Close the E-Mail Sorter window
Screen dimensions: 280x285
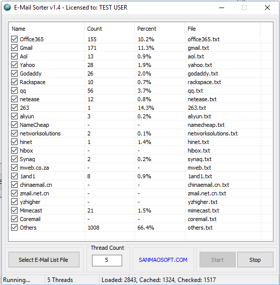coord(267,8)
